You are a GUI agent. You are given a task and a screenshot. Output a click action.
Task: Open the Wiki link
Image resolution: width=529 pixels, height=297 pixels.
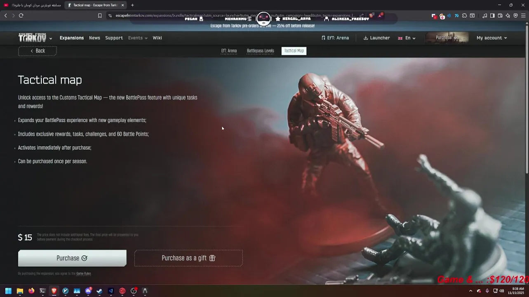(157, 38)
